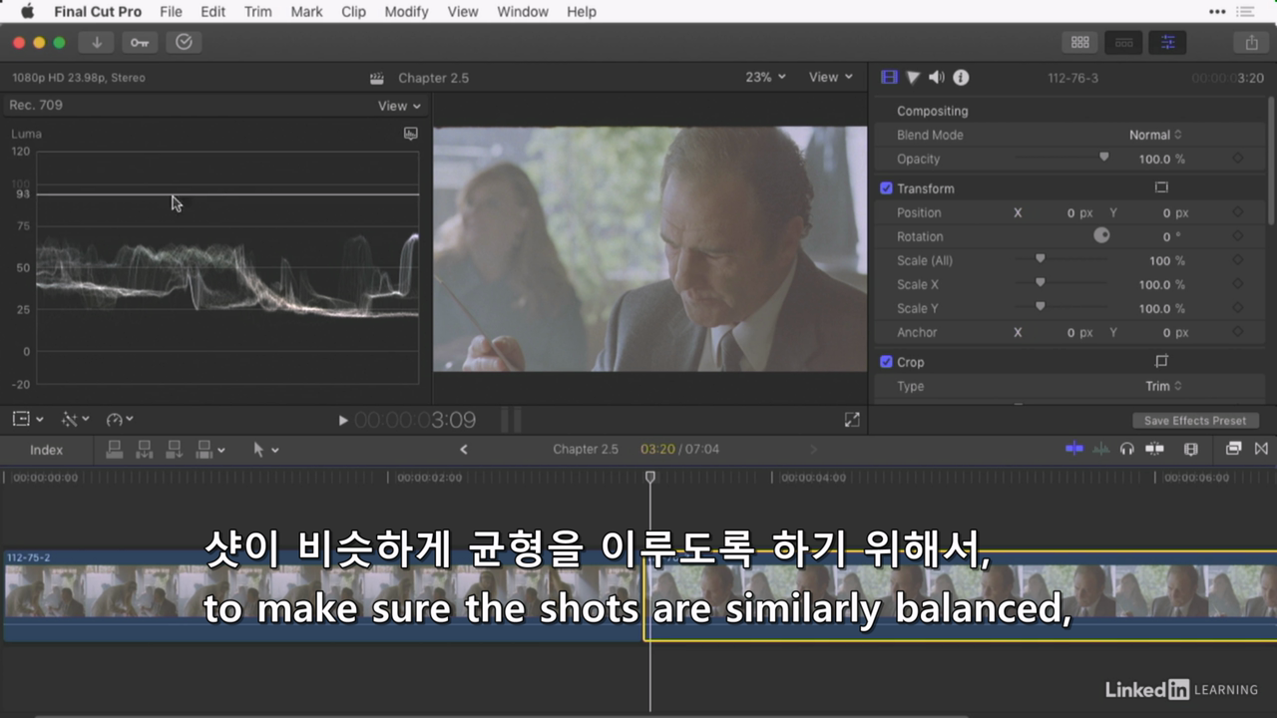Toggle the browser grid icon in toolbar
1277x718 pixels.
click(1079, 42)
